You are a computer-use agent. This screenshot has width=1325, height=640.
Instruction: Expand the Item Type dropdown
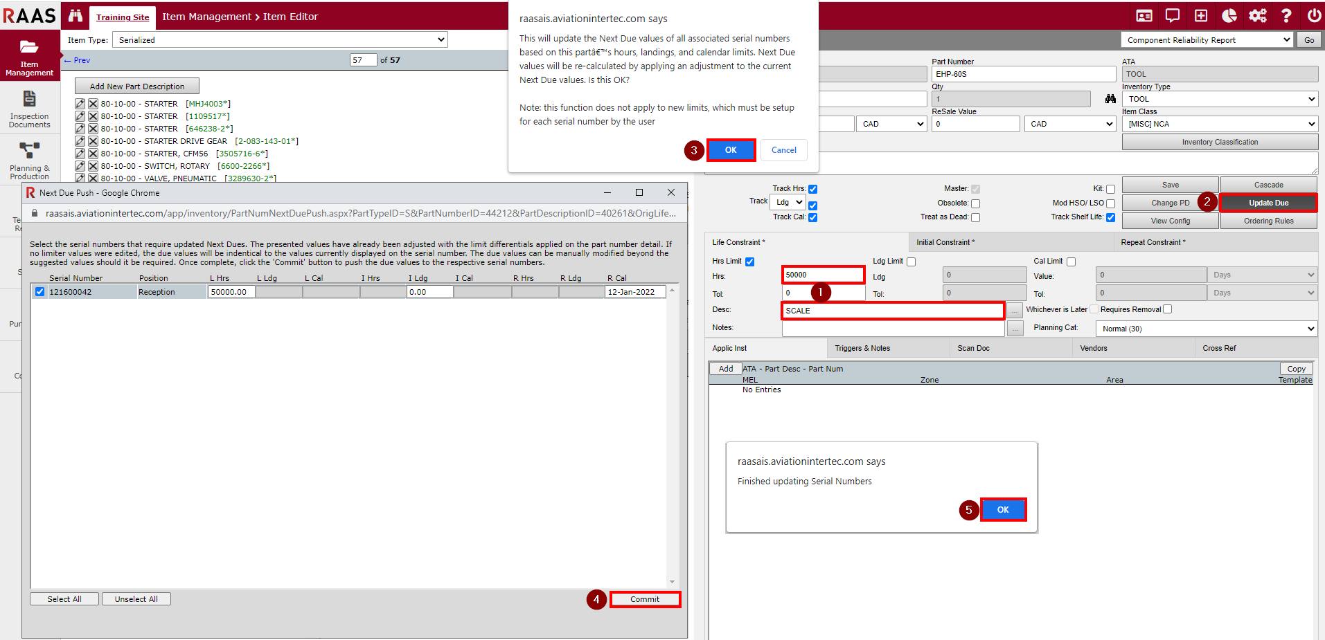(x=280, y=40)
